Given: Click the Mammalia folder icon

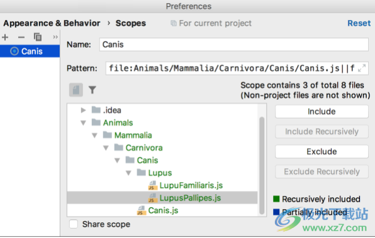Looking at the screenshot, I should [x=108, y=135].
